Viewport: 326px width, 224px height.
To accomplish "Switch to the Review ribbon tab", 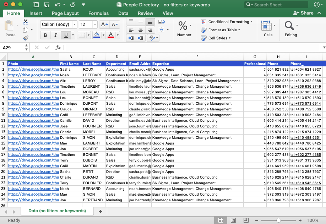I will click(146, 13).
